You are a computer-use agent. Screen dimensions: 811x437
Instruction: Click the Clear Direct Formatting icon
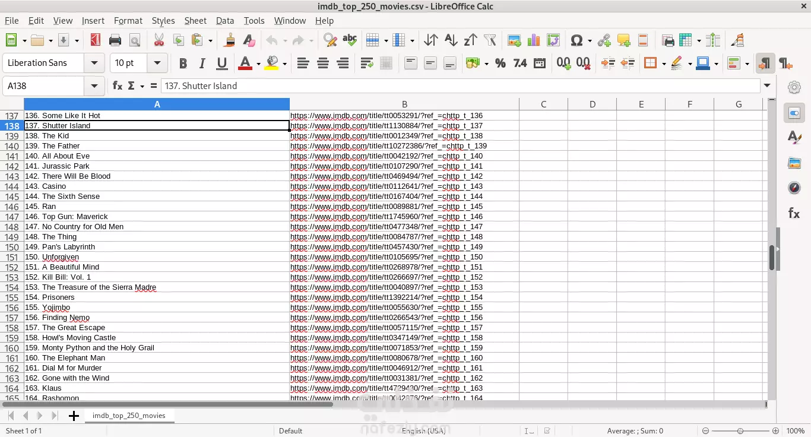pos(249,40)
